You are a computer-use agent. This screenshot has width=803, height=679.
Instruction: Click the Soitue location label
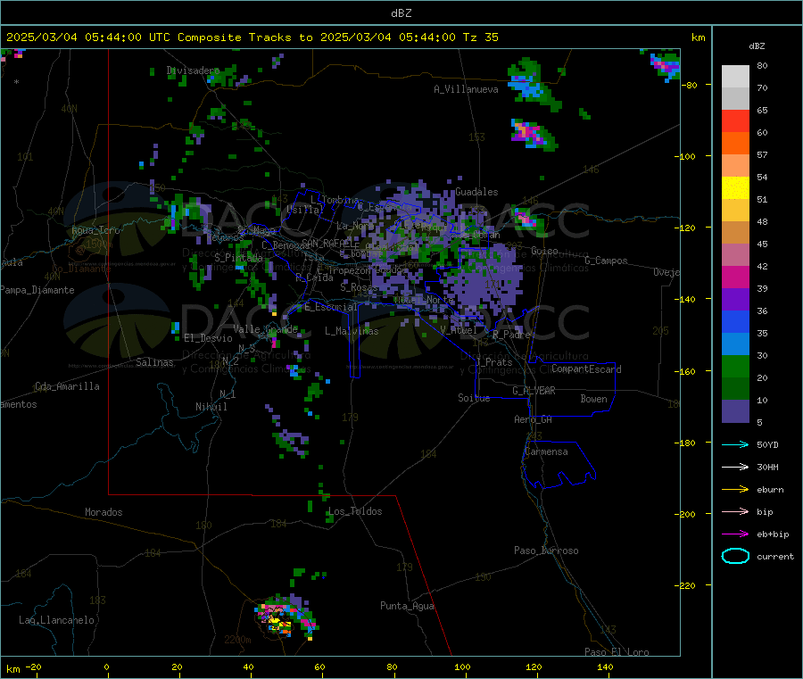tap(474, 398)
